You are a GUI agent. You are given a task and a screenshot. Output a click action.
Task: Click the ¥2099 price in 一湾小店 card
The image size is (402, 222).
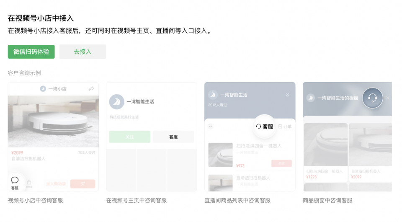[17, 152]
